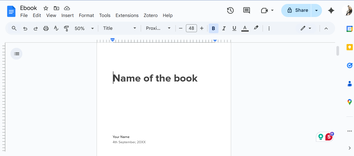Expand the Share button dropdown arrow
Image resolution: width=354 pixels, height=156 pixels.
316,10
